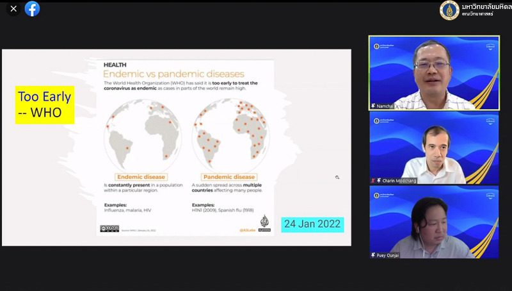Click the Facebook logo icon

pyautogui.click(x=32, y=9)
